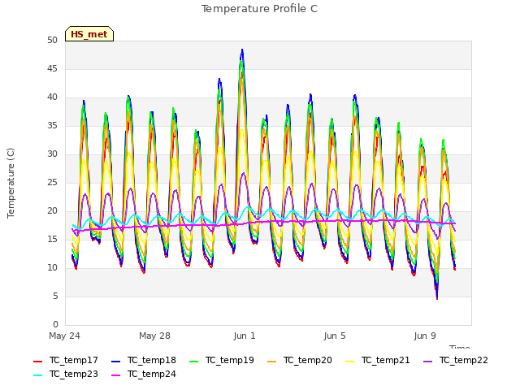This screenshot has width=520, height=390.
Task: Click the TC_temp24 legend entry
Action: 144,374
